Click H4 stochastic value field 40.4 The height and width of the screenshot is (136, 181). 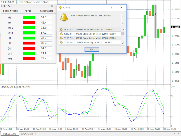pos(46,43)
